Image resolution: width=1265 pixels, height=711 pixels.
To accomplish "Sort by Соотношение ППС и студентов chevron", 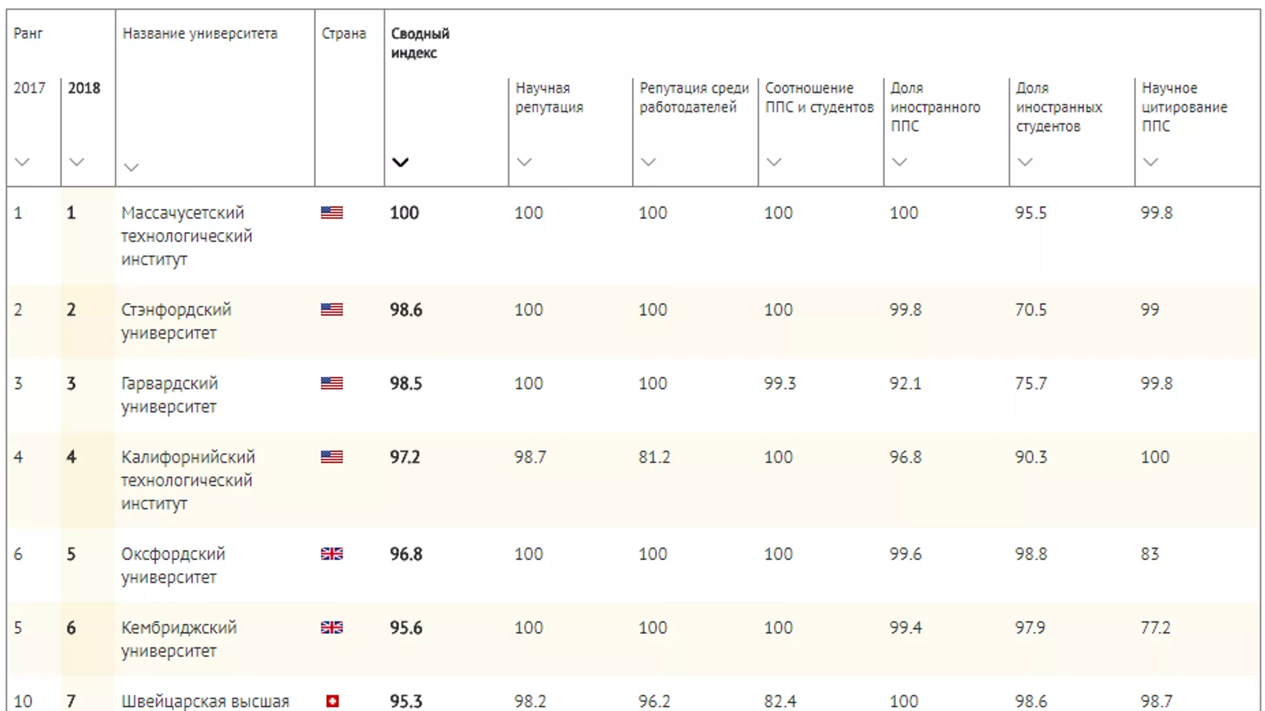I will (774, 162).
